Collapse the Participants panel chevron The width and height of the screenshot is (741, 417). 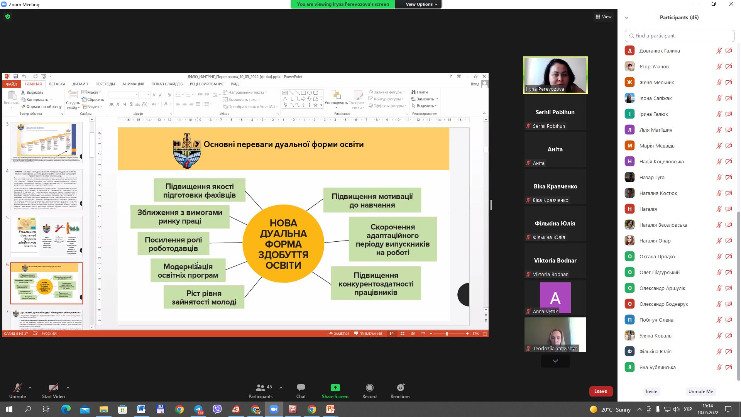627,18
